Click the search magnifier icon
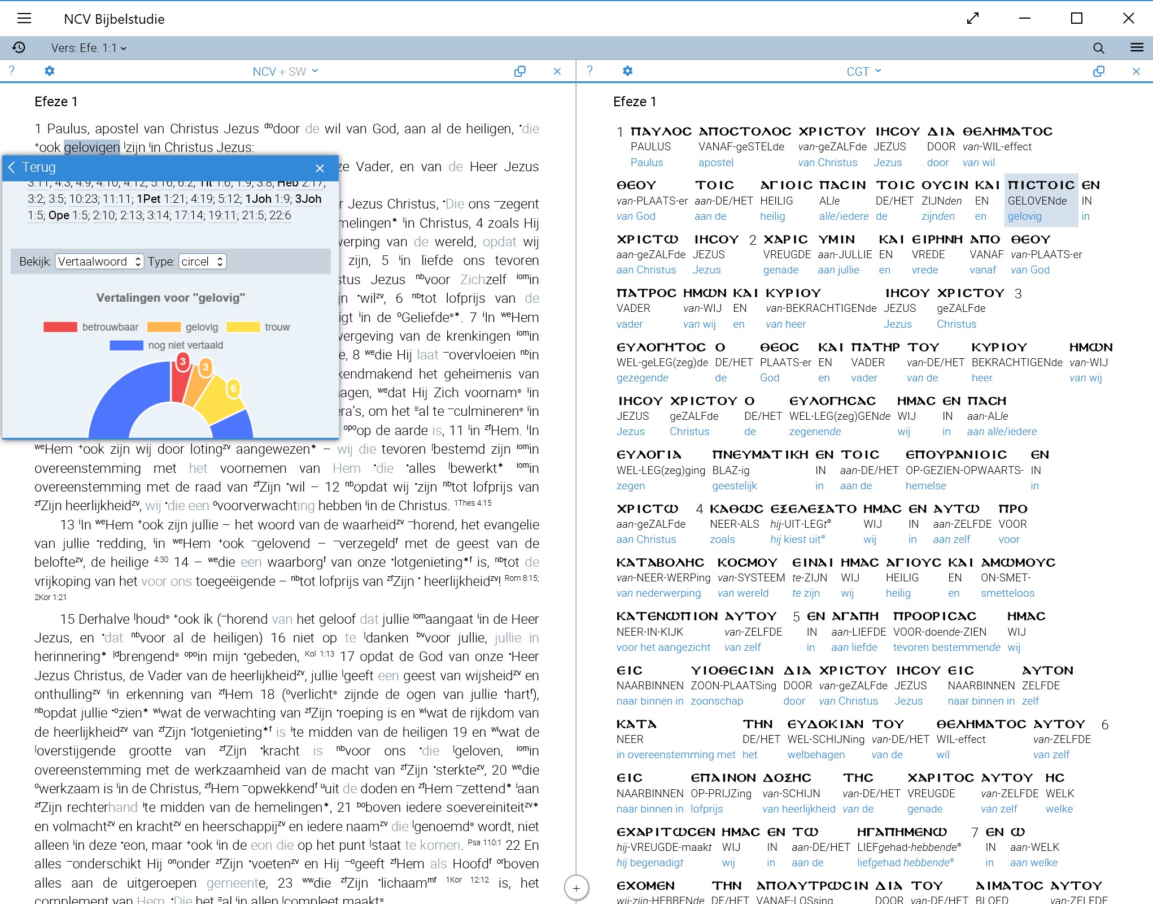Image resolution: width=1153 pixels, height=904 pixels. point(1098,48)
